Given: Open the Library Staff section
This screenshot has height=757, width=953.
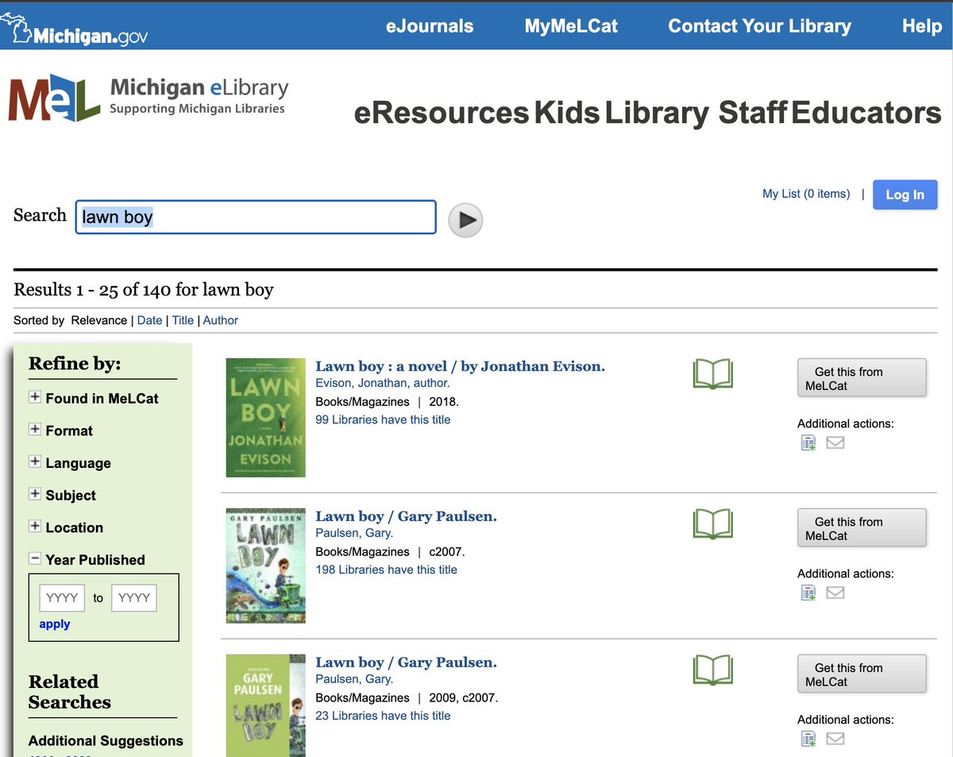Looking at the screenshot, I should click(x=696, y=113).
